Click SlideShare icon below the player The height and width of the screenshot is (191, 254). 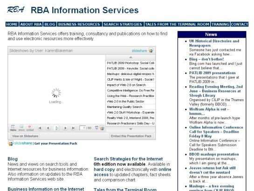[x=11, y=143]
